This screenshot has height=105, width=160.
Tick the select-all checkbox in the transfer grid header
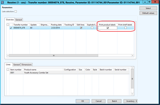coord(8,25)
